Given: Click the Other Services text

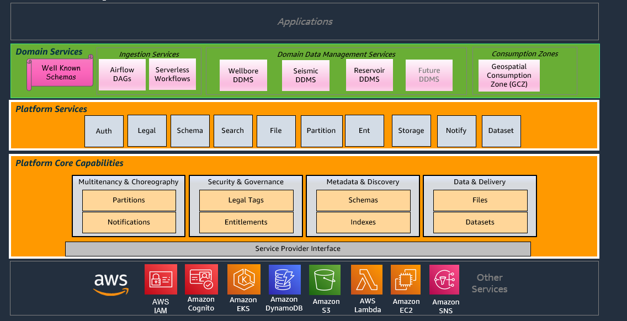Looking at the screenshot, I should point(490,283).
